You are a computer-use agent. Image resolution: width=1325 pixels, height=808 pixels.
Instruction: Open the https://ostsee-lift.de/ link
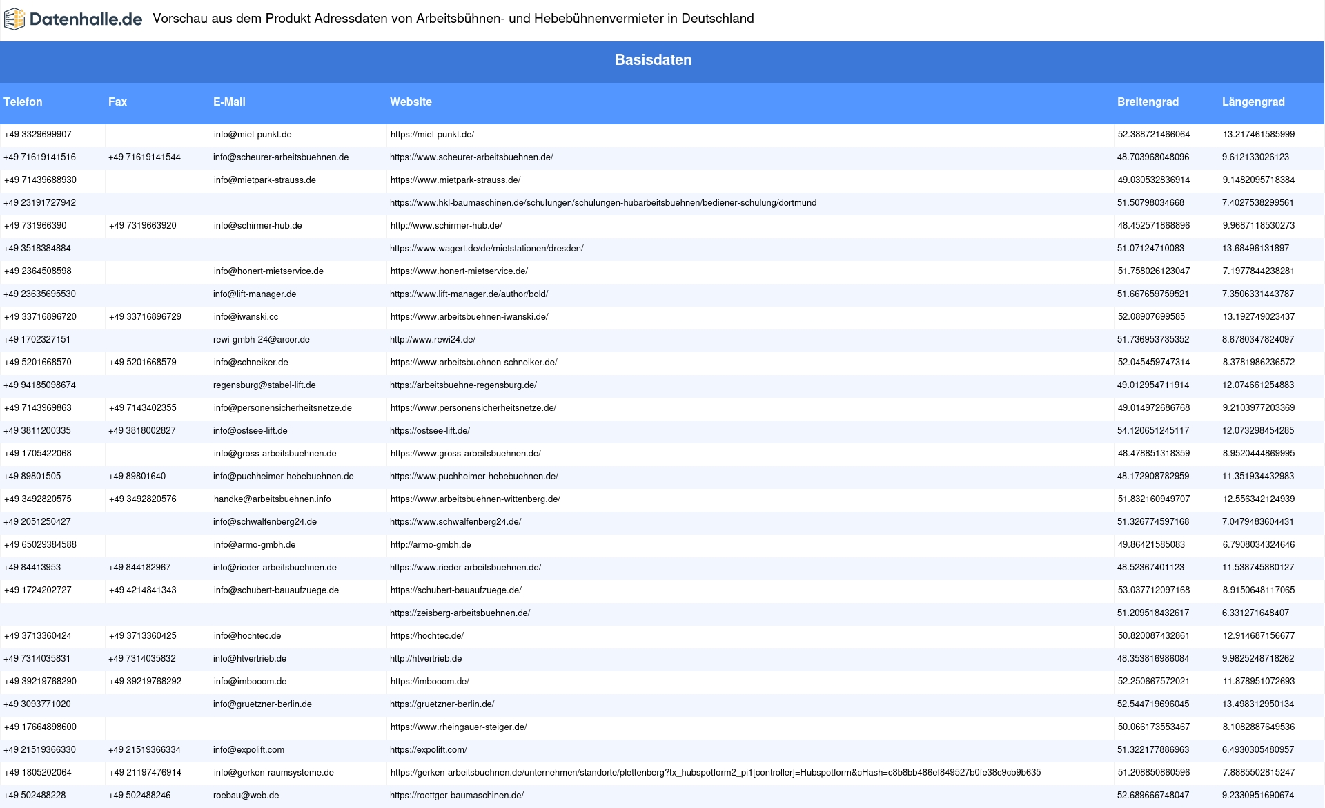(x=429, y=431)
